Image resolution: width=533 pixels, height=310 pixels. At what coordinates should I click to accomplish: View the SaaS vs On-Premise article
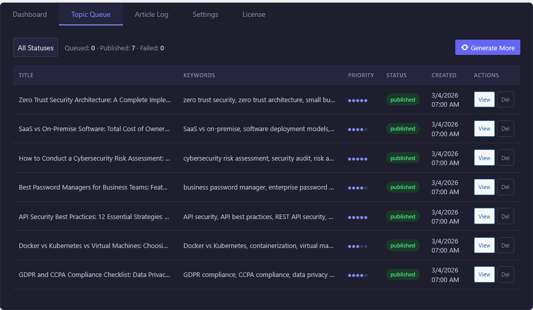point(484,129)
